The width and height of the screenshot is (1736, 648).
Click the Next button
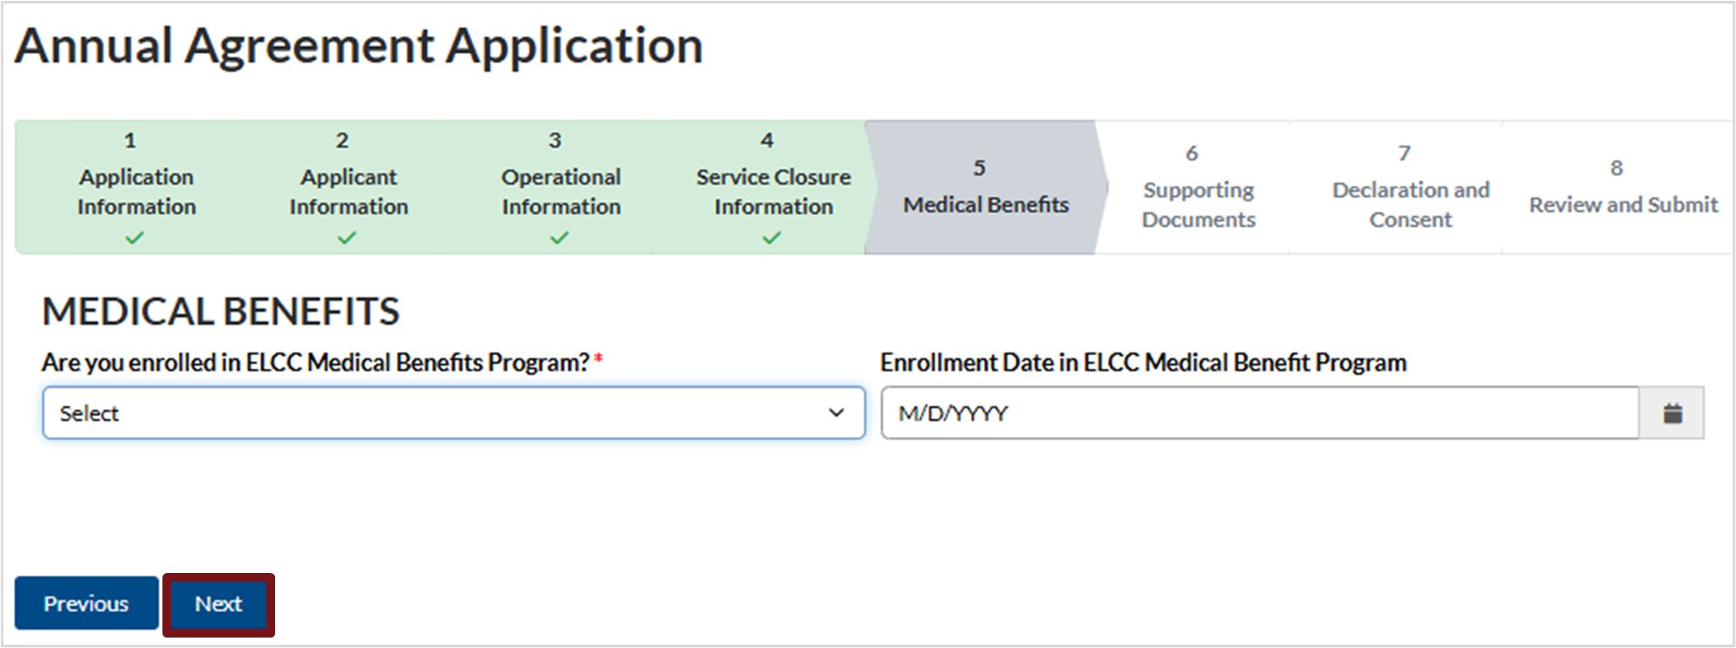pyautogui.click(x=218, y=604)
